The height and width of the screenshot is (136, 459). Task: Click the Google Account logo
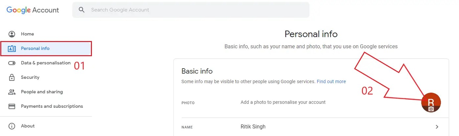(33, 10)
